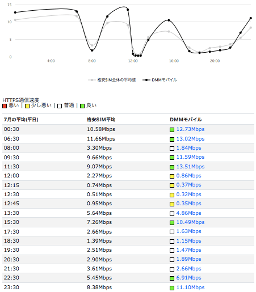Select the black data point at chart's right end
The height and width of the screenshot is (292, 256).
click(x=251, y=18)
